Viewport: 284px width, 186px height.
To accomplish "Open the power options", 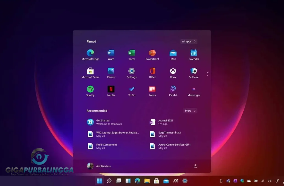I will tap(195, 166).
